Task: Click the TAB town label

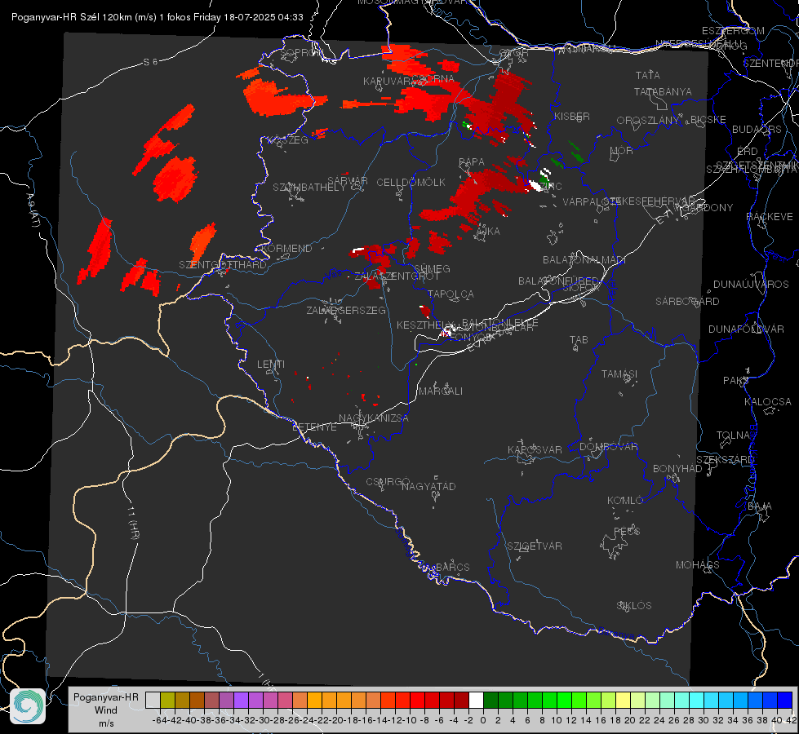Action: (579, 340)
